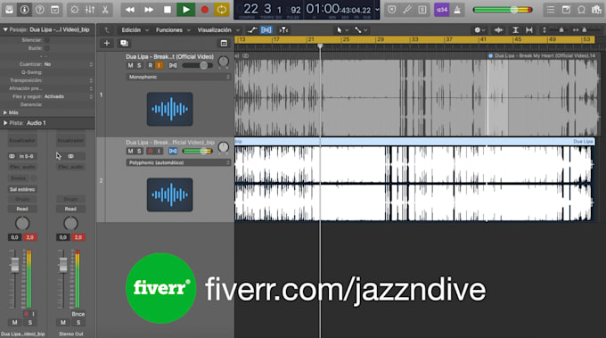The image size is (606, 338).
Task: Toggle orange Input Monitoring on track 1
Action: [x=159, y=65]
